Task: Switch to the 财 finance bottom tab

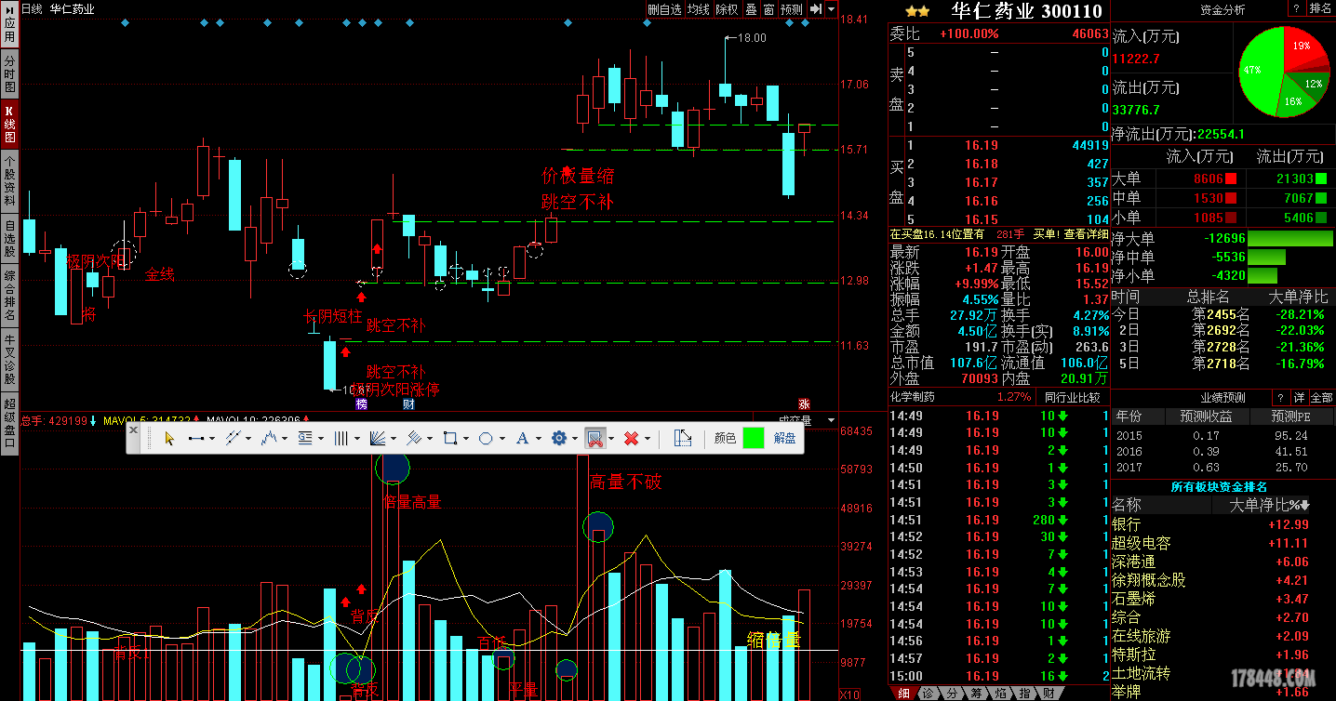Action: (x=1049, y=693)
